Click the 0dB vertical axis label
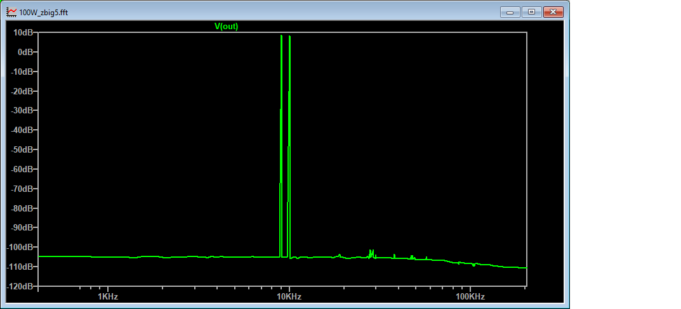This screenshot has width=681, height=309. pyautogui.click(x=25, y=51)
